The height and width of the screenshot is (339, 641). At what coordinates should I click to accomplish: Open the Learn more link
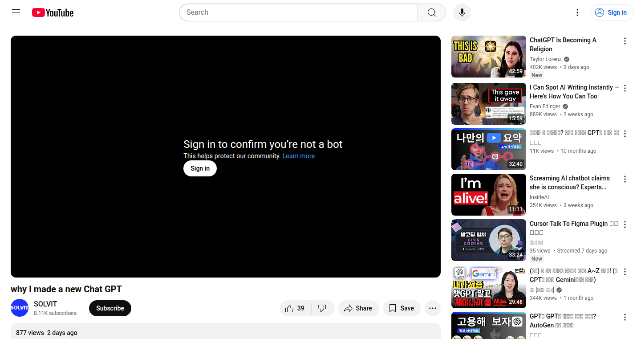(299, 156)
